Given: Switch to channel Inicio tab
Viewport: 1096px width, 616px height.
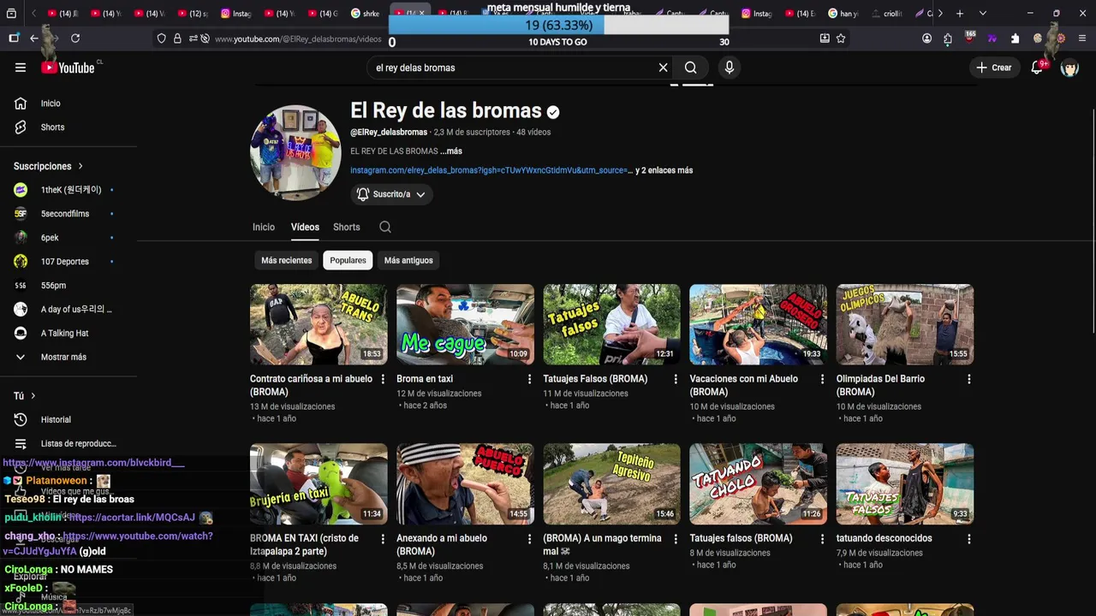Looking at the screenshot, I should [x=264, y=227].
